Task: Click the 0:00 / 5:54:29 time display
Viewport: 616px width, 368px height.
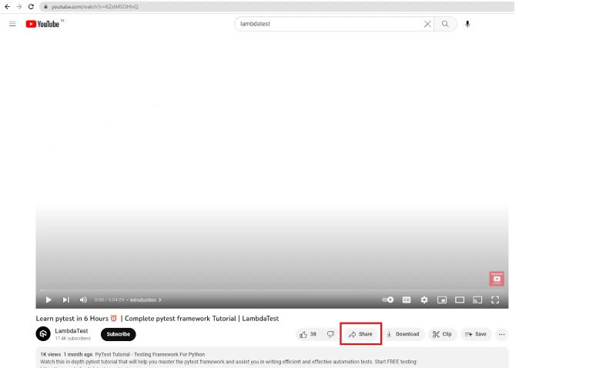Action: point(109,299)
